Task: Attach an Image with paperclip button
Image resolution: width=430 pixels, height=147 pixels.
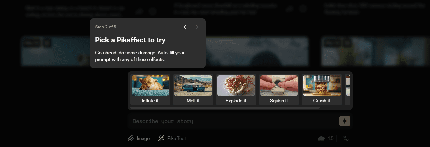Action: point(139,138)
